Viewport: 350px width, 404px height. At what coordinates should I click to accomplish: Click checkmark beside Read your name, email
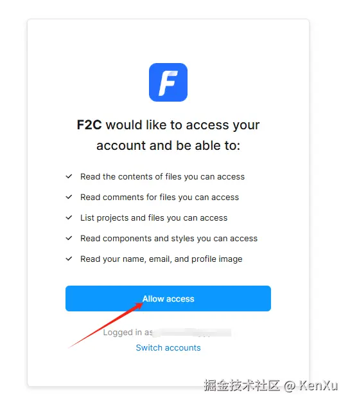(x=69, y=259)
